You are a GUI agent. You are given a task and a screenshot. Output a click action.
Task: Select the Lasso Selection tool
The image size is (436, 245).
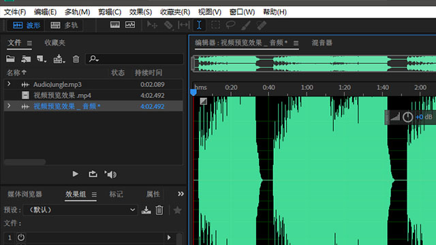click(230, 25)
